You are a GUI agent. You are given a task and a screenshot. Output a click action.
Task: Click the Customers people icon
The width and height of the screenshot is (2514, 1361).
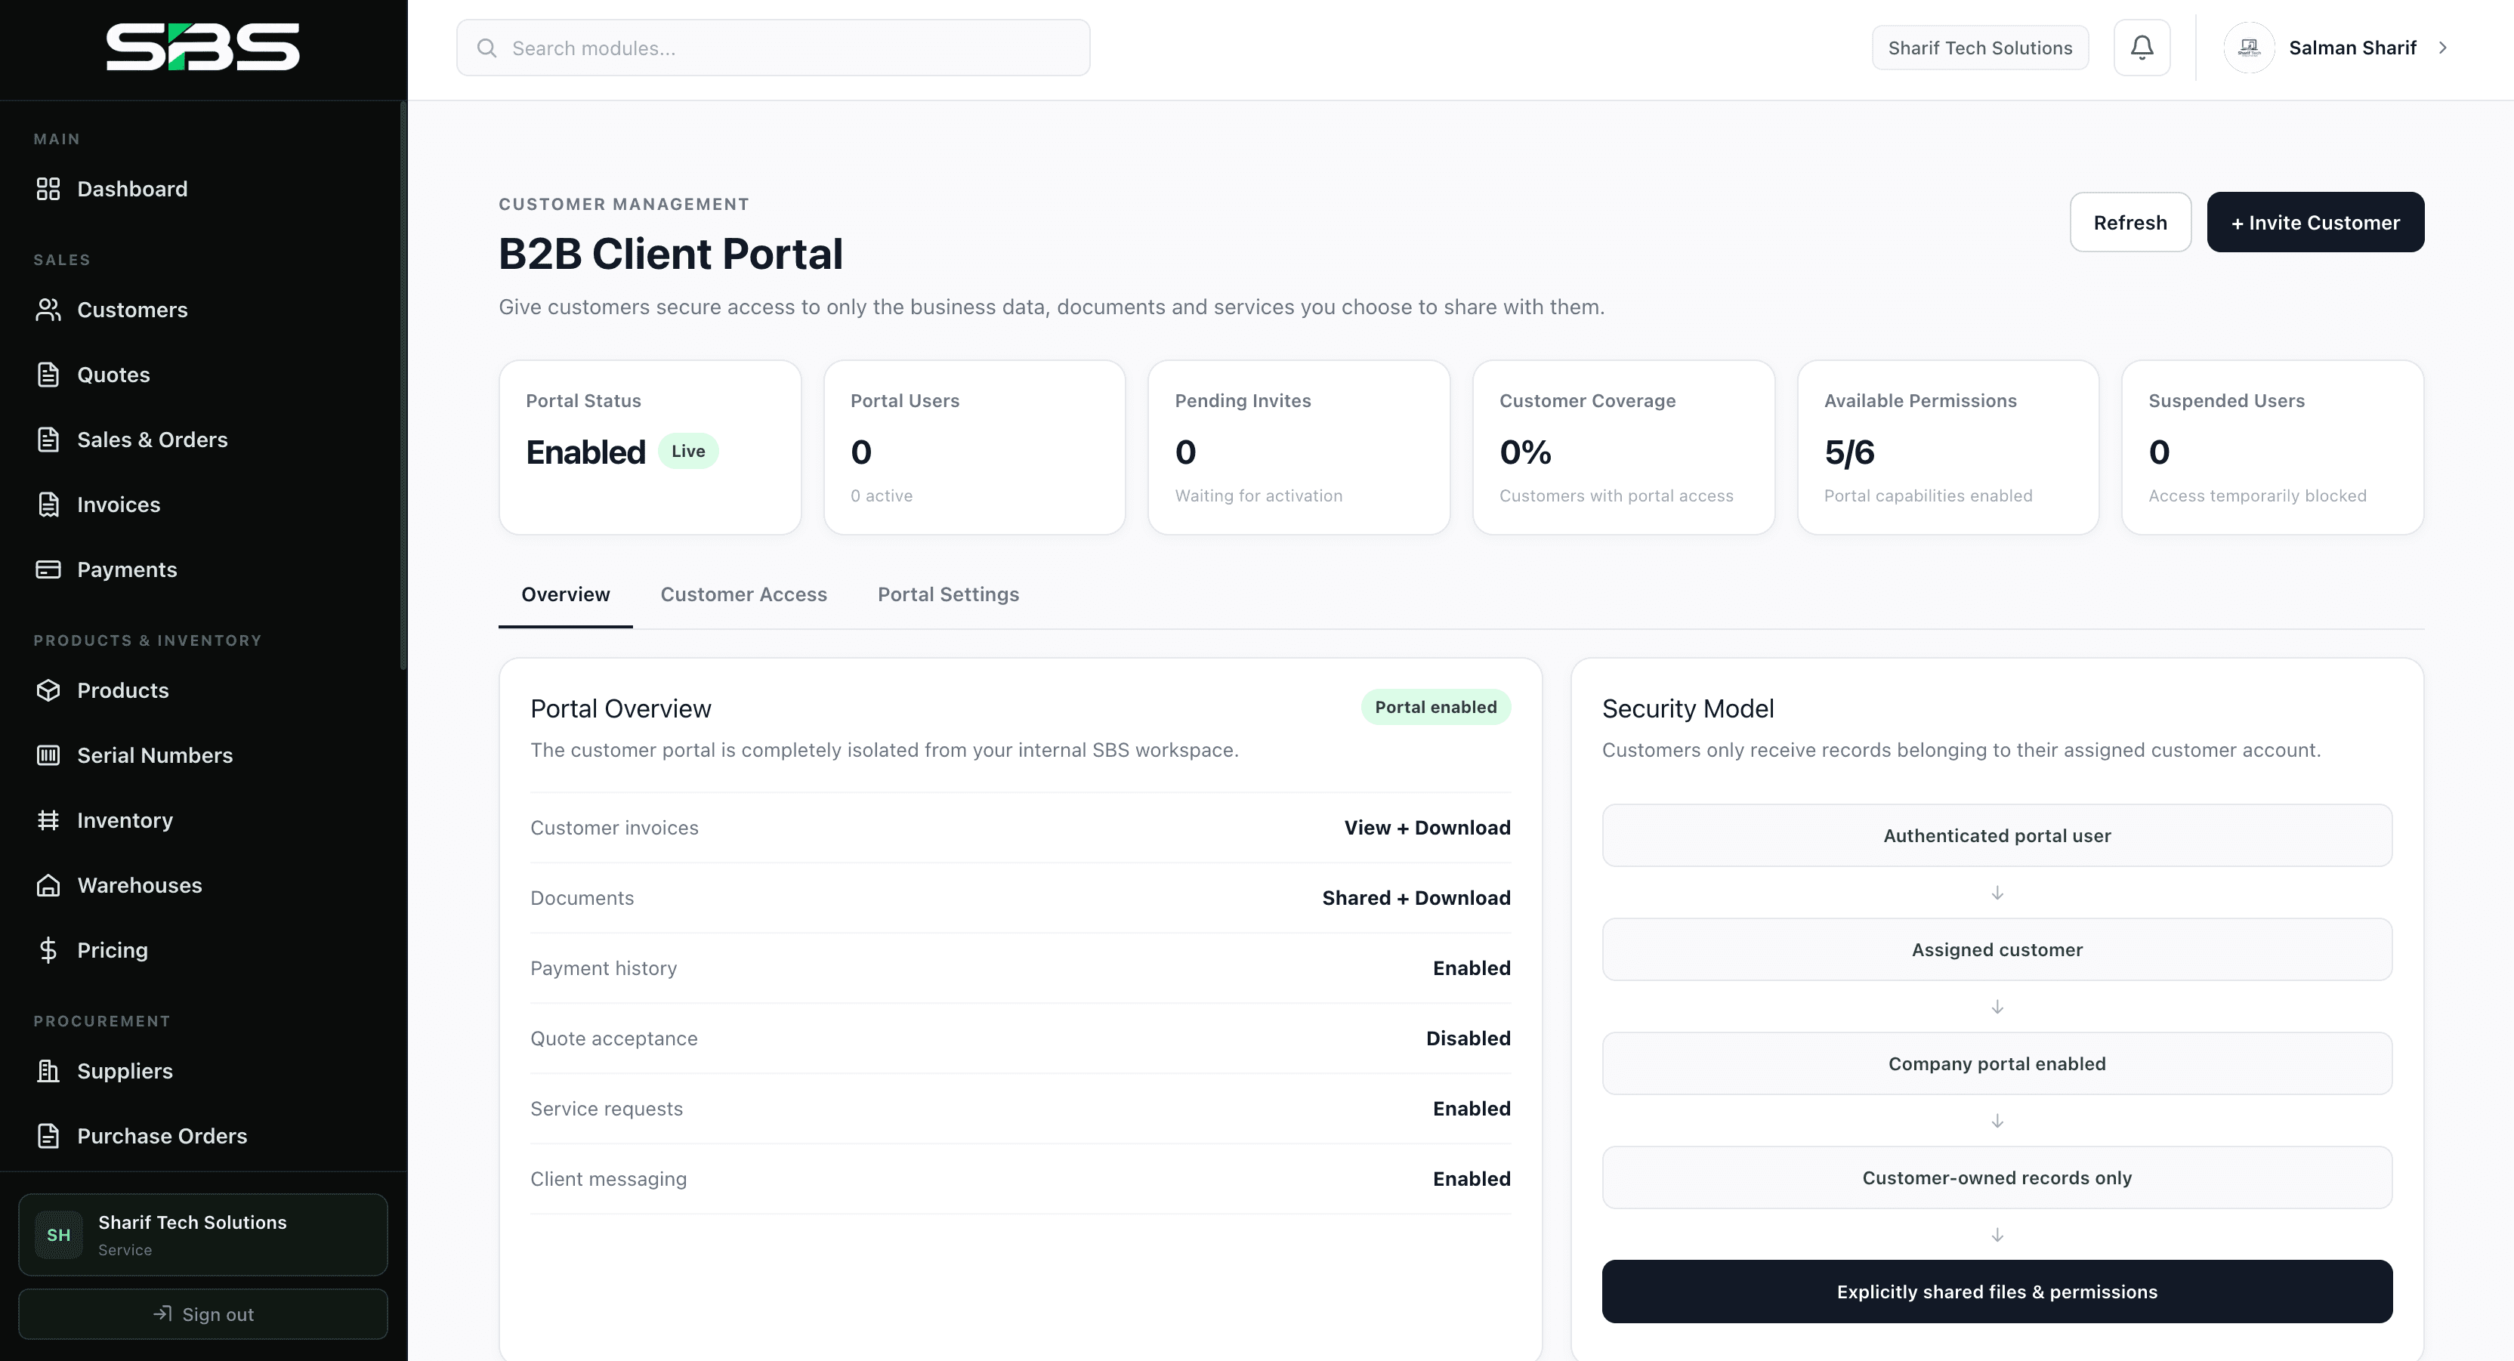(48, 310)
